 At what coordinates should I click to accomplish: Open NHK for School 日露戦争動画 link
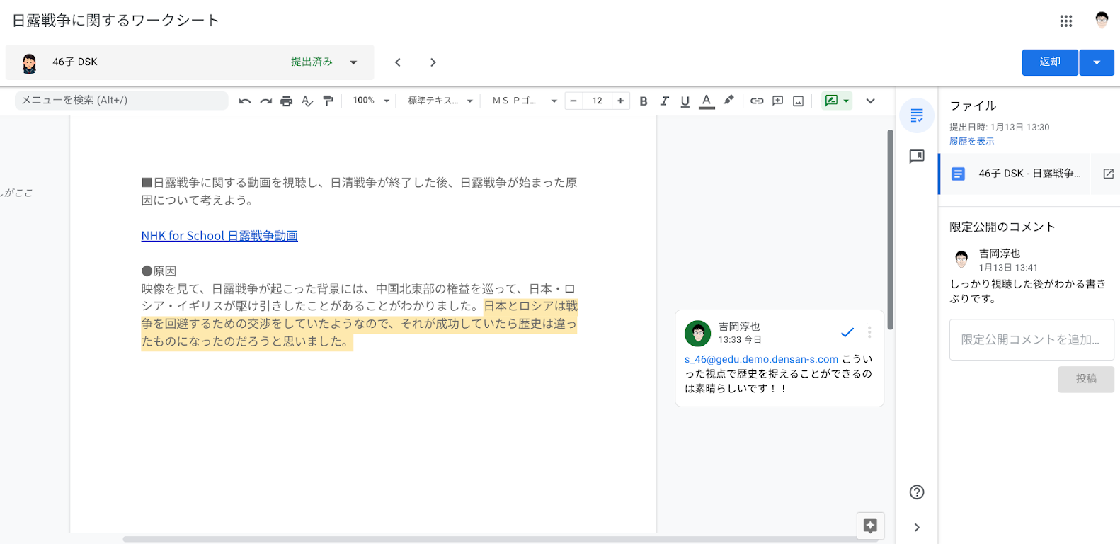(x=219, y=236)
